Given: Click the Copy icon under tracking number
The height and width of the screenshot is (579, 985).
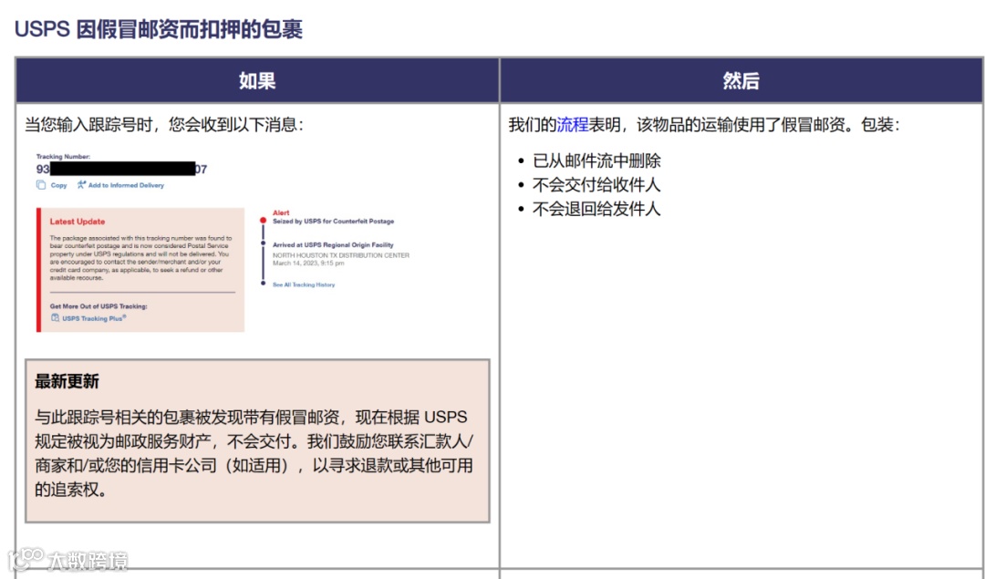Looking at the screenshot, I should pyautogui.click(x=41, y=185).
